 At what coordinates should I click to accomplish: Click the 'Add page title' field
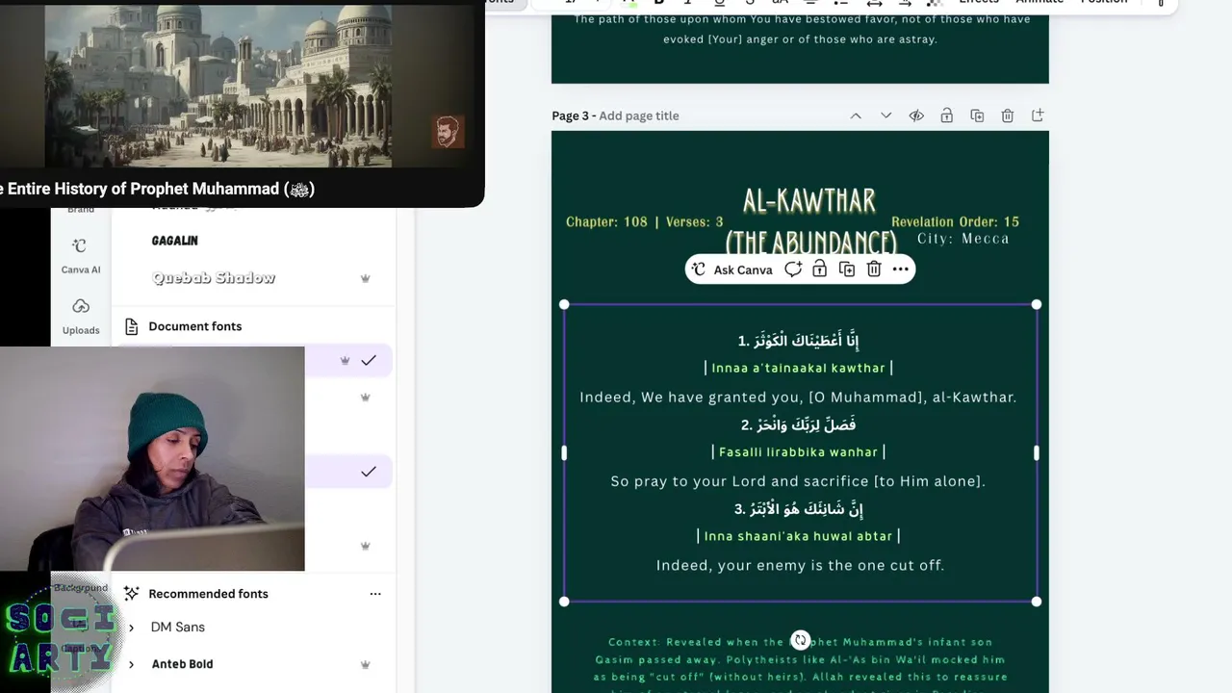tap(639, 115)
